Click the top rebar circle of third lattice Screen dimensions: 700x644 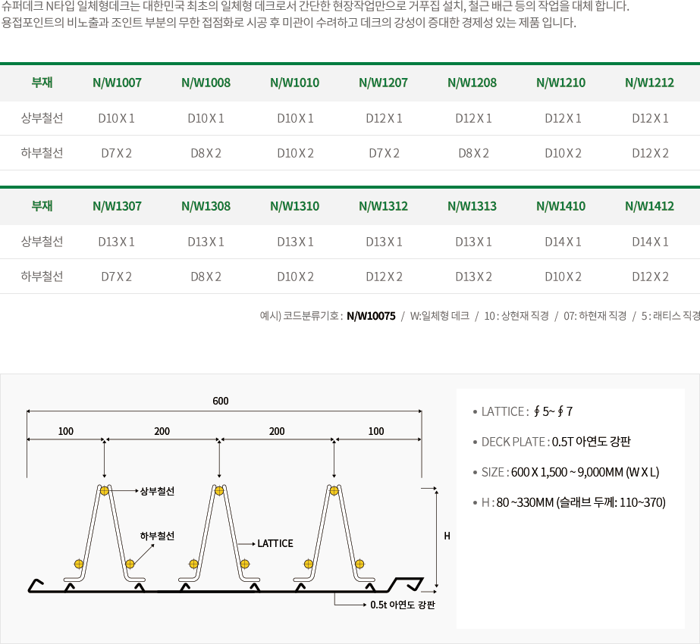(x=334, y=491)
